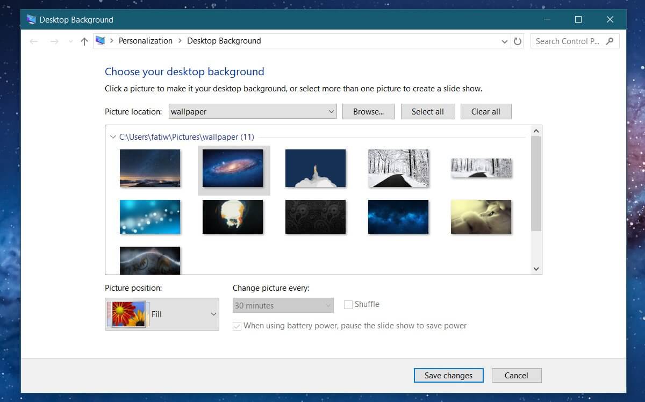The height and width of the screenshot is (402, 645).
Task: Click the Forward navigation arrow
Action: pos(54,41)
